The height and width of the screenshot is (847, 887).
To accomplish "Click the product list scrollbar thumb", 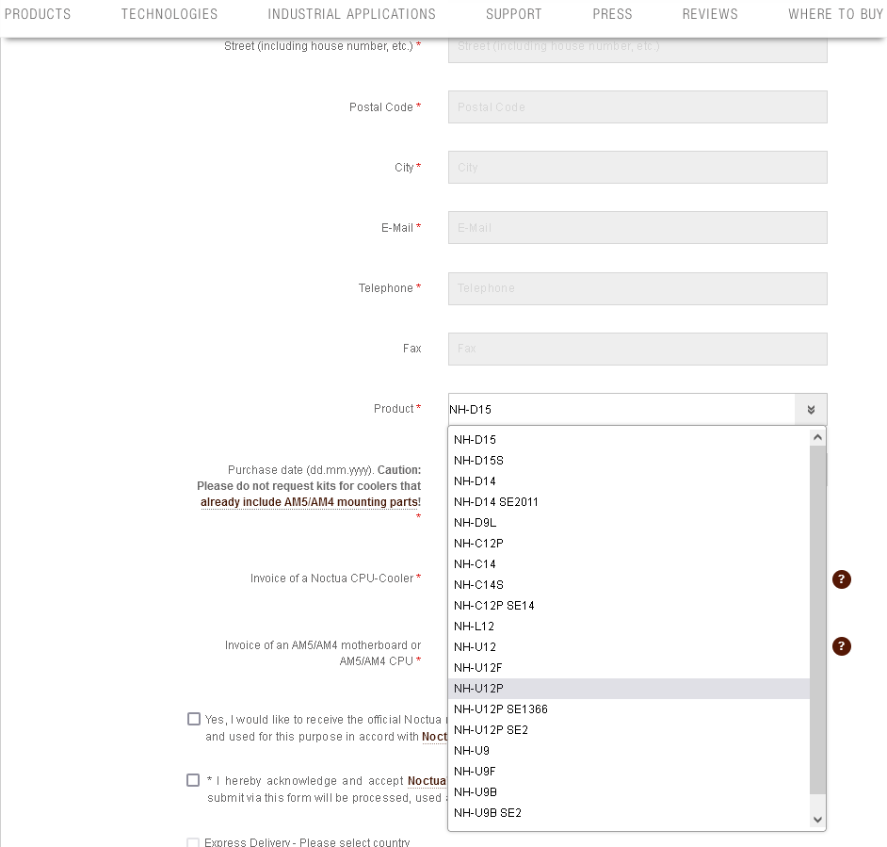I will tap(817, 619).
